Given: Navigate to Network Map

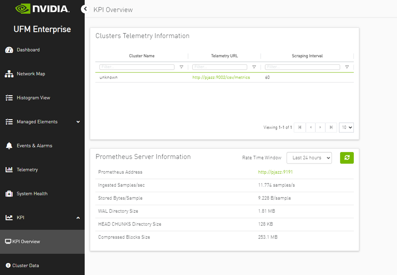Looking at the screenshot, I should click(31, 74).
